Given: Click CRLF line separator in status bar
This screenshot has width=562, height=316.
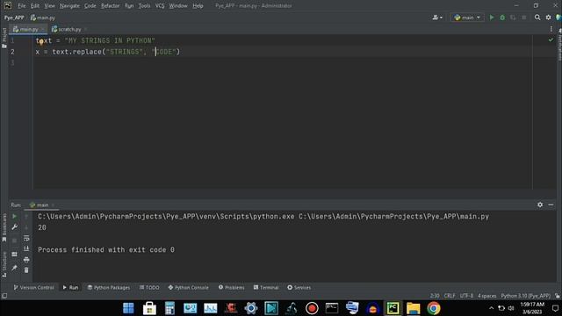Looking at the screenshot, I should (x=450, y=296).
